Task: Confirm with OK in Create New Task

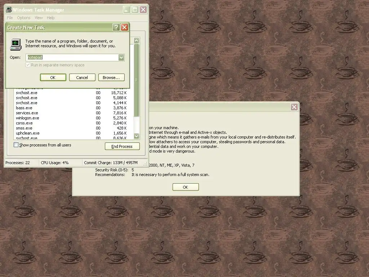Action: [x=53, y=78]
